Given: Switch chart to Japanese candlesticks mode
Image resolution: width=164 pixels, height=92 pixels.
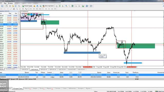Looking at the screenshot, I should click(x=60, y=6).
